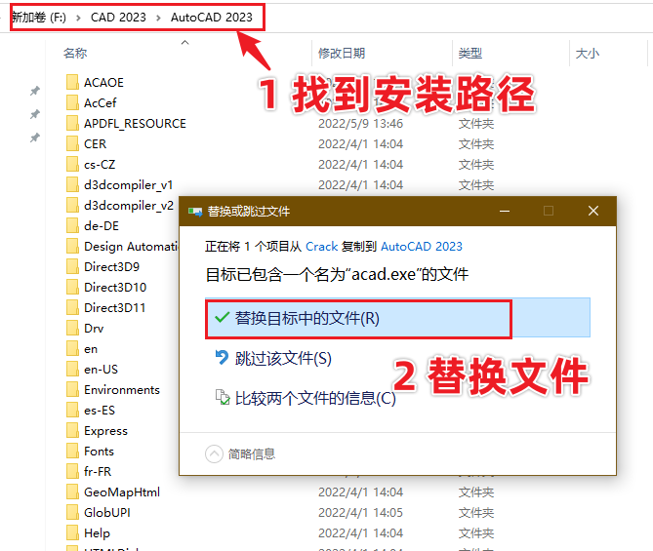The image size is (653, 551).
Task: Select the GeoMapHtml folder name text
Action: (122, 492)
